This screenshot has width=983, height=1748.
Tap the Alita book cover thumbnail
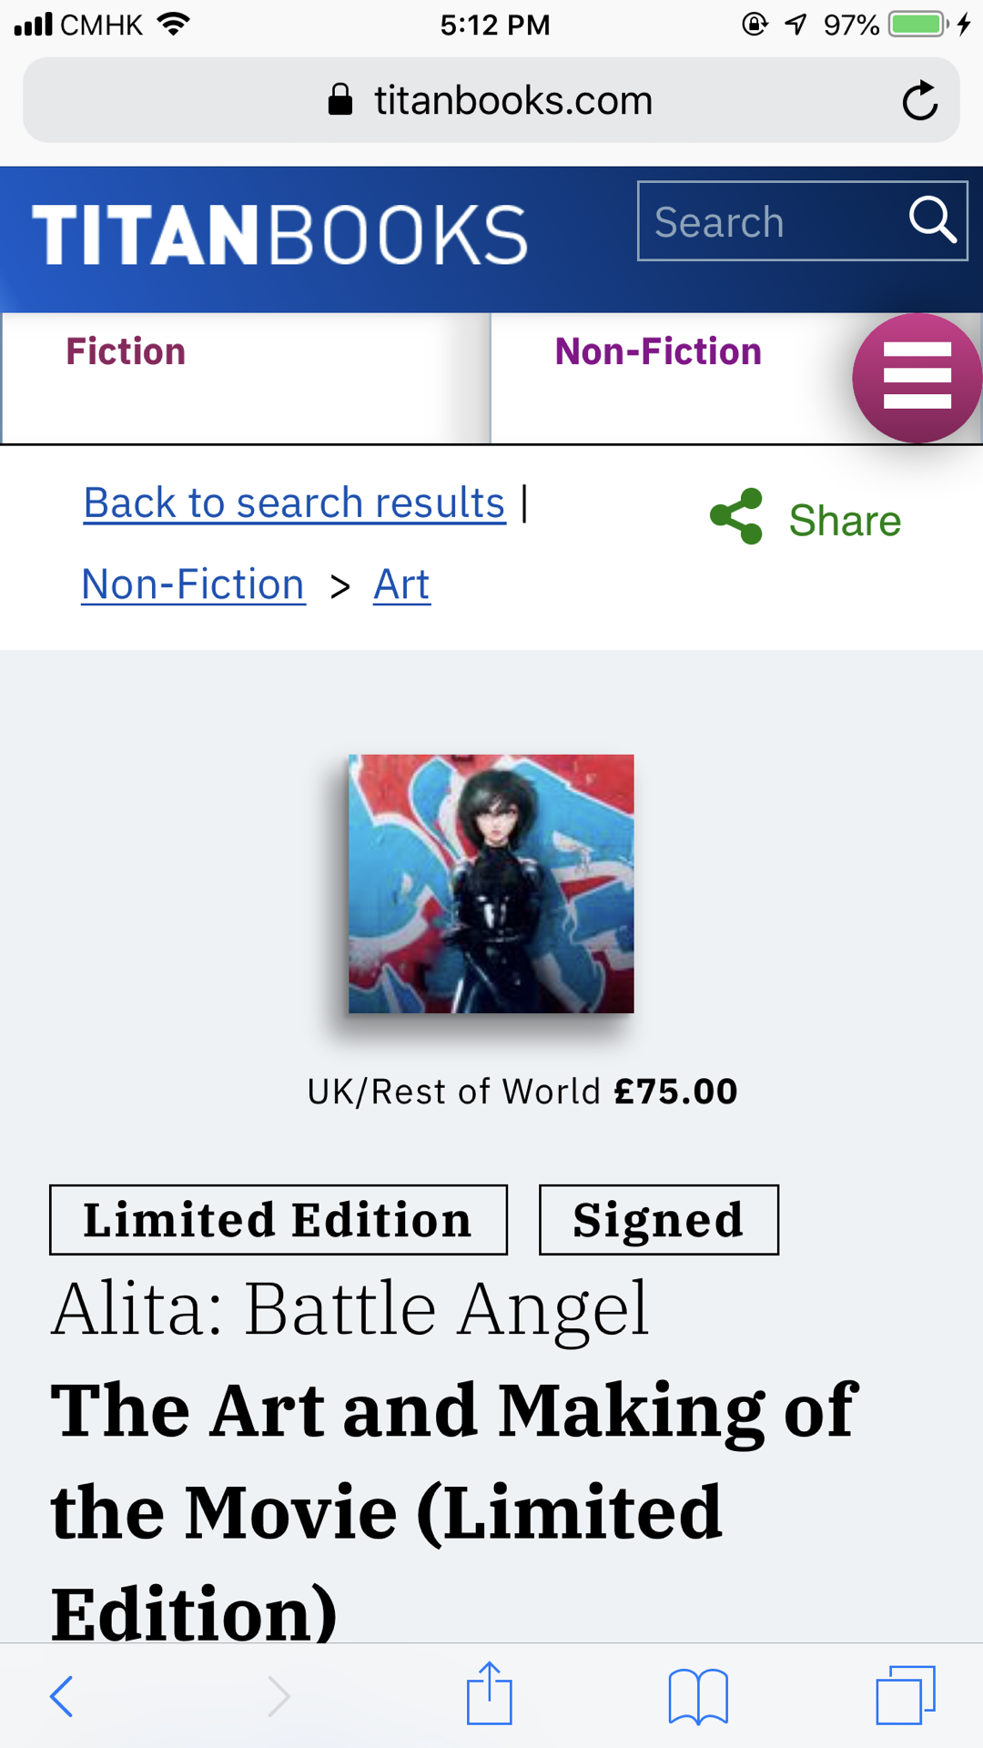click(x=491, y=884)
